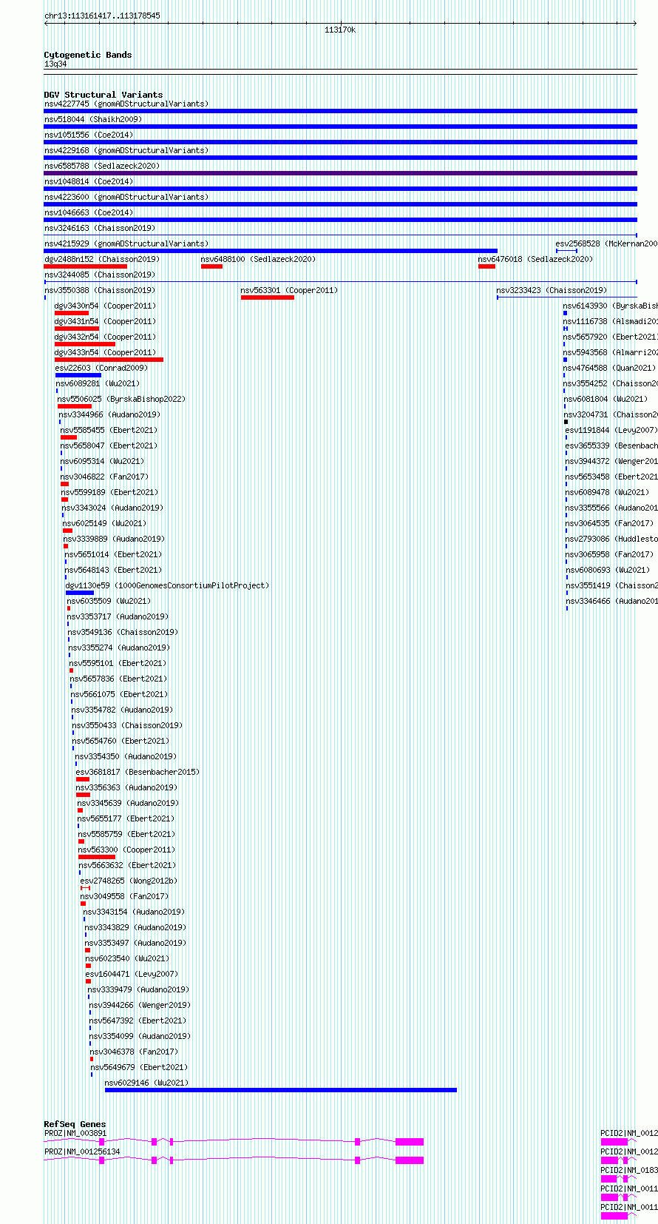Open nsv3049558 (Fan2017) variant
The width and height of the screenshot is (658, 1224).
coord(124,896)
